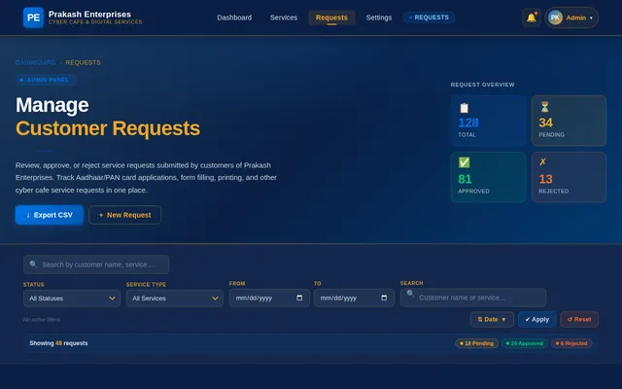Click the 'Showing 48 requests' text
622x389 pixels.
58,343
